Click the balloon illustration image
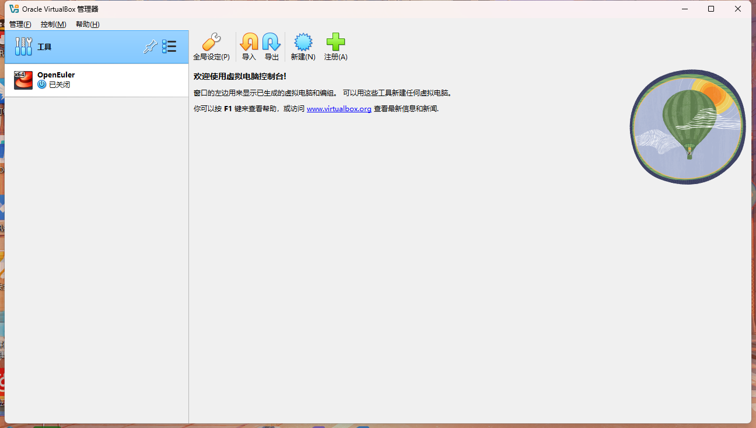The height and width of the screenshot is (428, 756). coord(688,127)
